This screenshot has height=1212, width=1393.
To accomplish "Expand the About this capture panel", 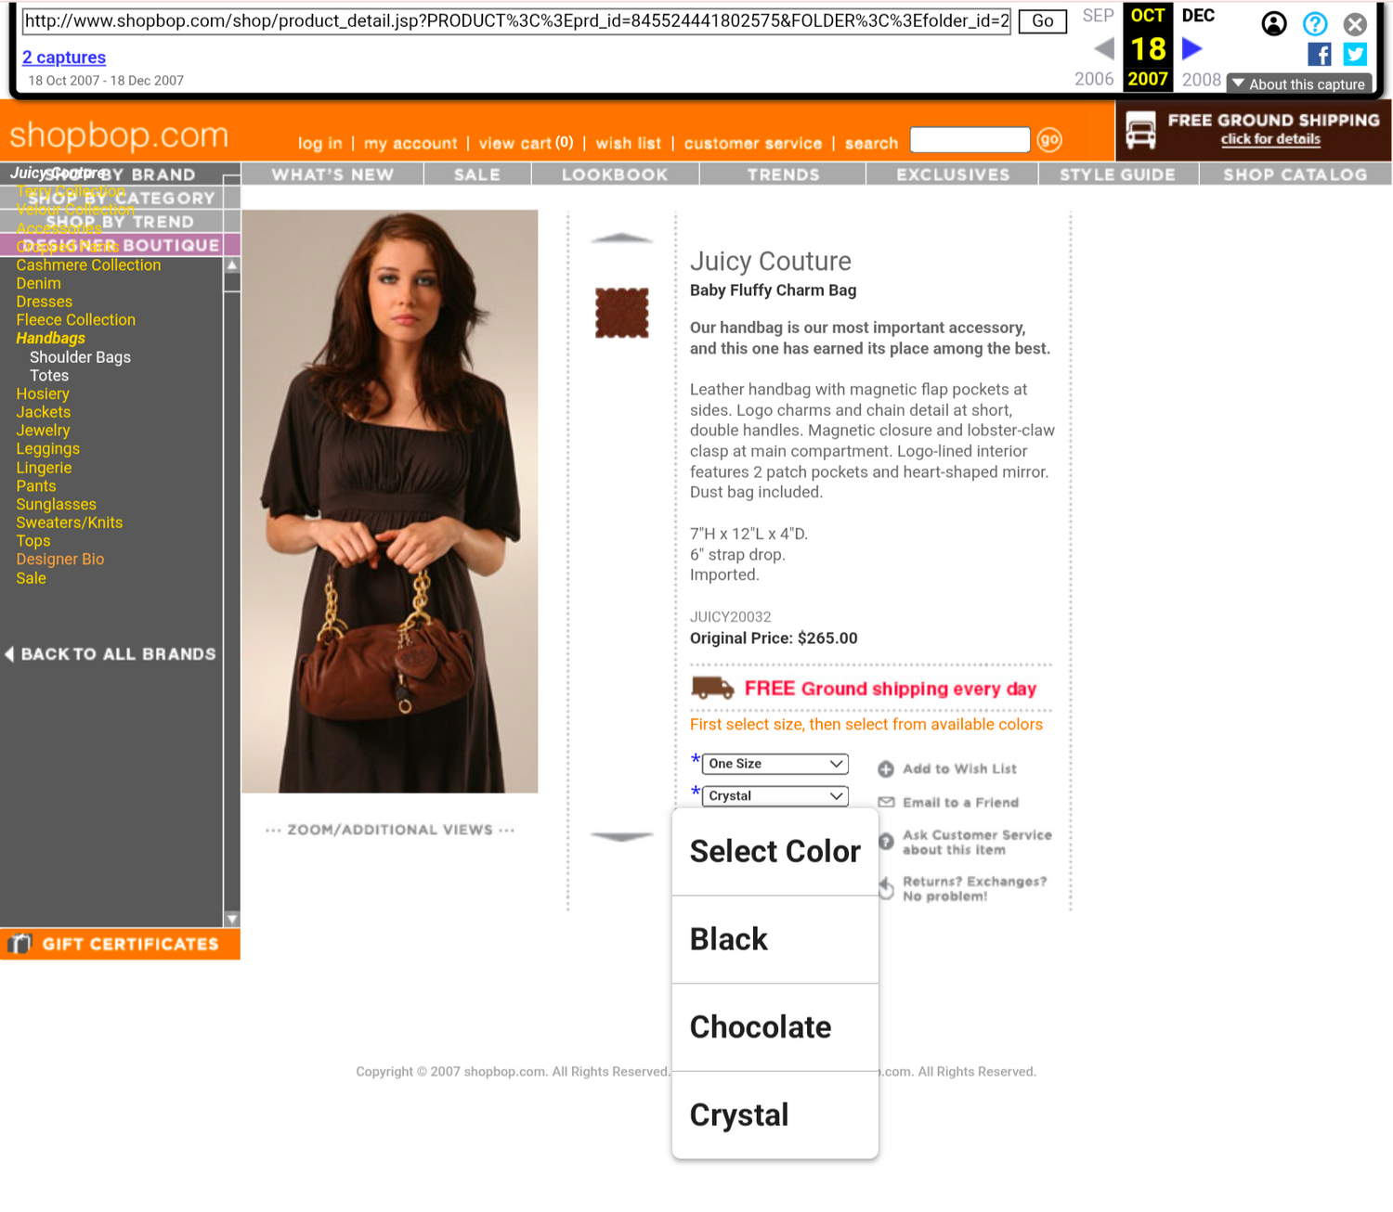I will pyautogui.click(x=1298, y=84).
